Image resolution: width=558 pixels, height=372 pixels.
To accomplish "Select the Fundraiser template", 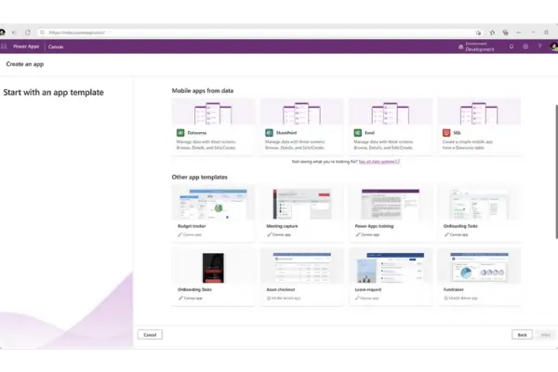I will pos(479,277).
